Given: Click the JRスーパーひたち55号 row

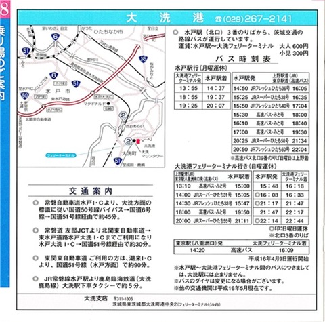Looking at the screenshot, I should [213, 221].
